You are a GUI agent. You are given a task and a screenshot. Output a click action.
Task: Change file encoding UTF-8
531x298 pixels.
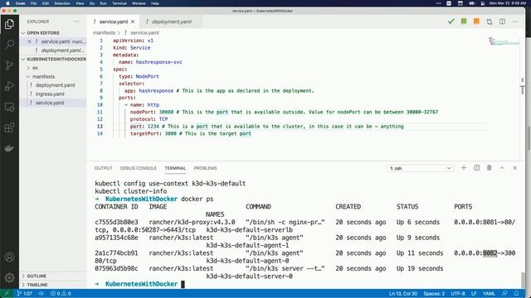click(458, 294)
